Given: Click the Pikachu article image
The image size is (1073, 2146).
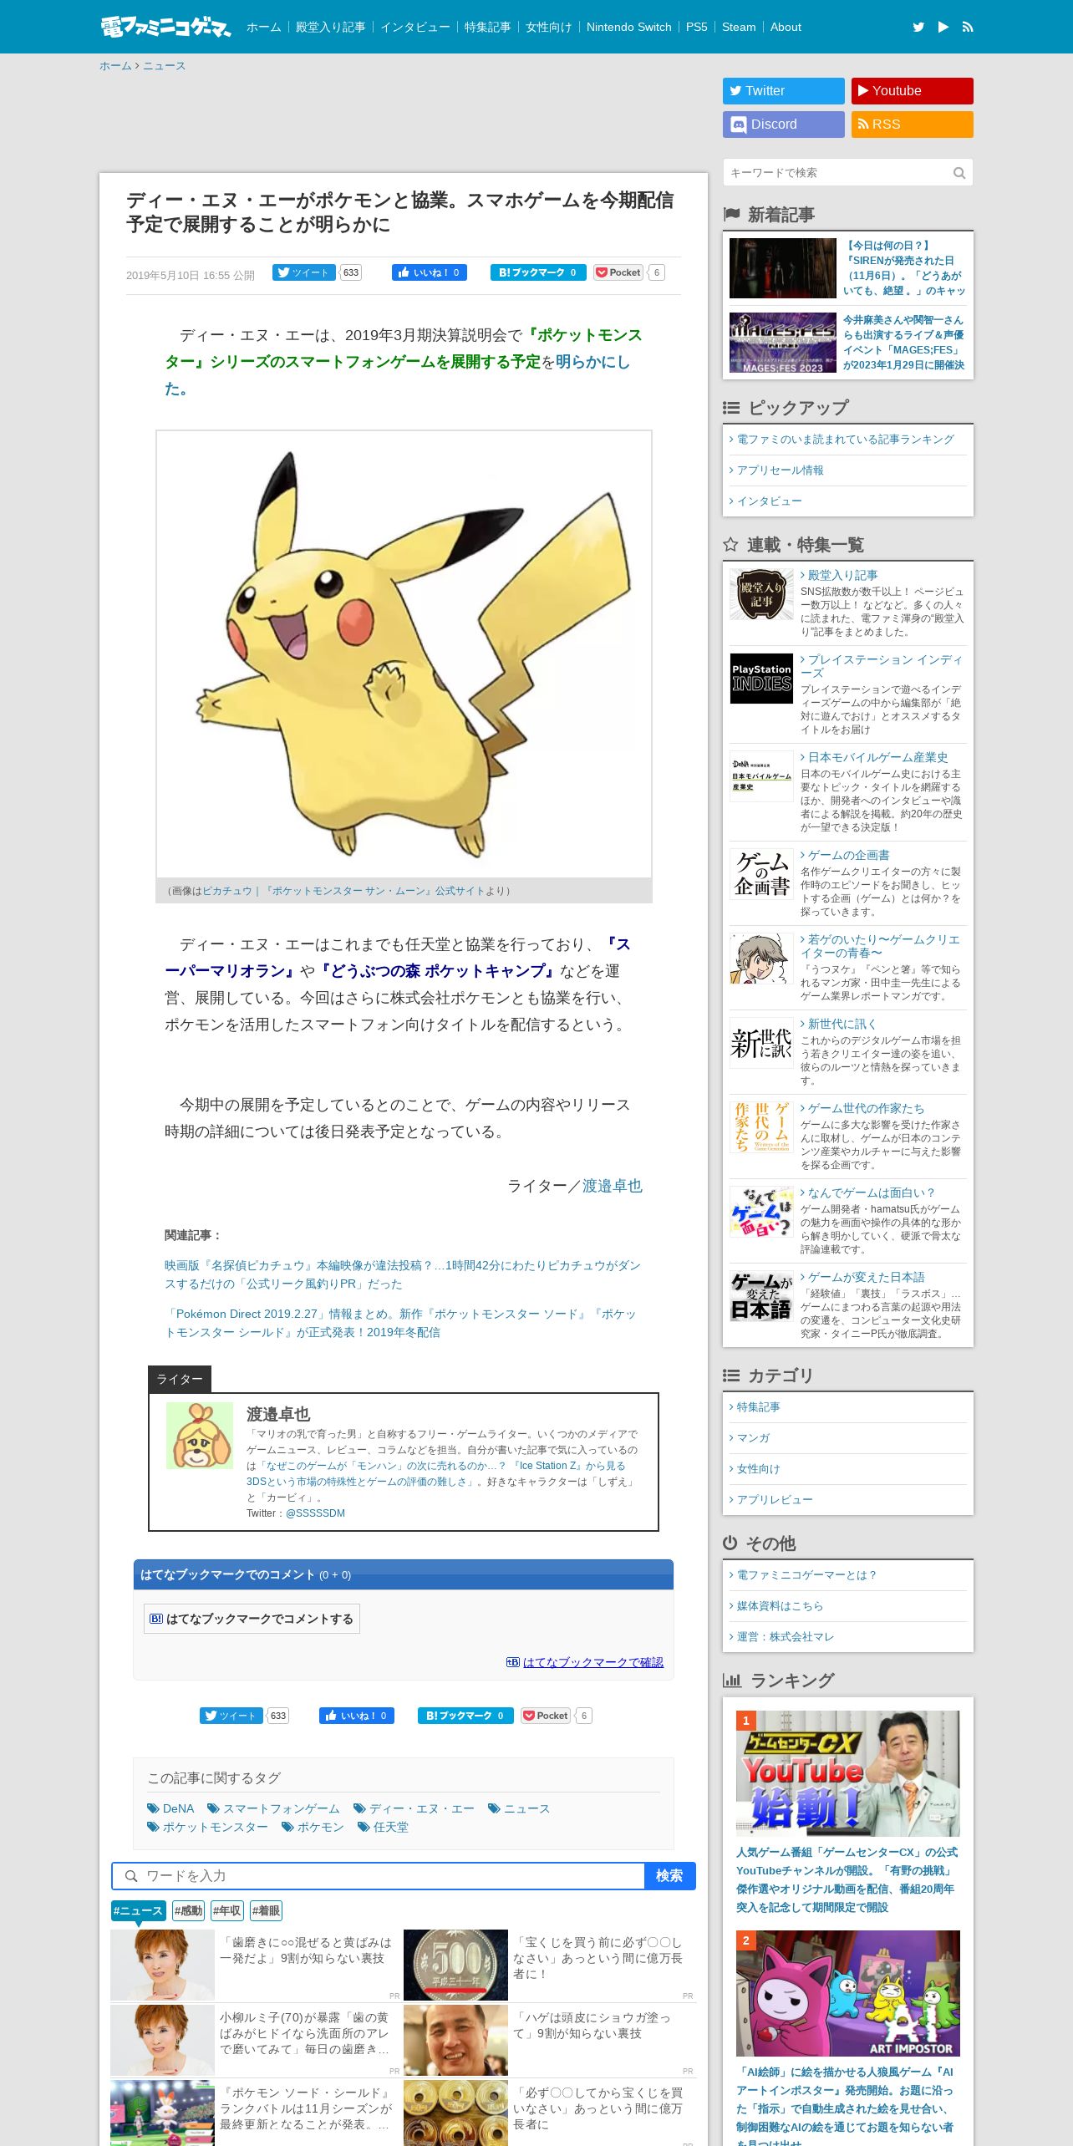Looking at the screenshot, I should [404, 654].
